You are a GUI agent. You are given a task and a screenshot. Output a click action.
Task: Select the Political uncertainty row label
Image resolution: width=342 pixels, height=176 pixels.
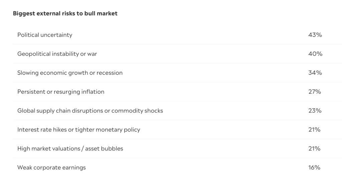point(45,35)
